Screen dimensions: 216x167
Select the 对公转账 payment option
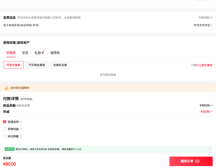[5, 136]
